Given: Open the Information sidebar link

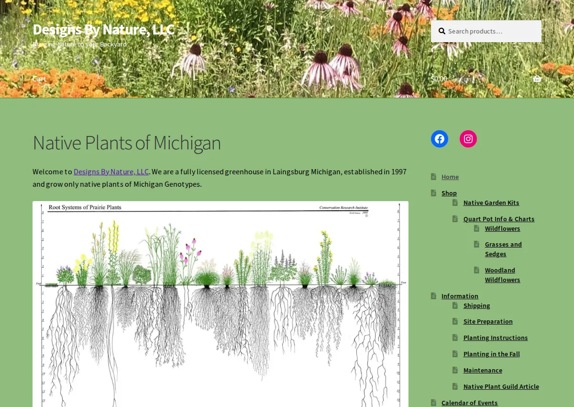Looking at the screenshot, I should (460, 296).
